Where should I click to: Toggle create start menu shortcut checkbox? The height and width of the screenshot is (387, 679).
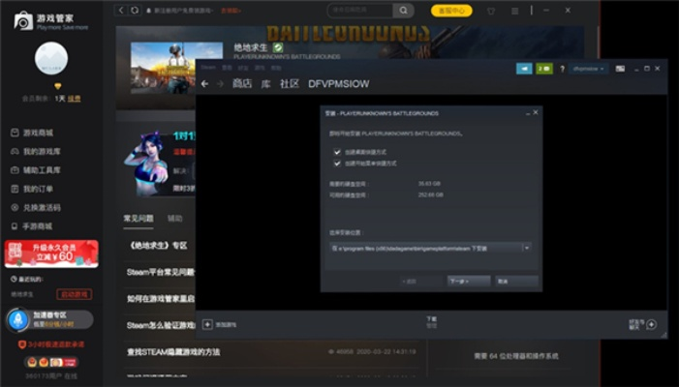point(337,164)
